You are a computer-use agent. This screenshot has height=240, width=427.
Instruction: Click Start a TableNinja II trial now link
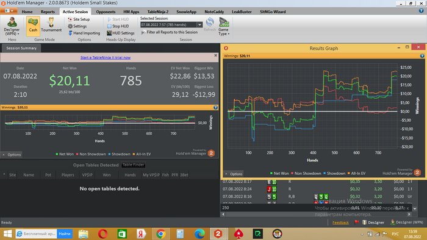click(x=106, y=58)
